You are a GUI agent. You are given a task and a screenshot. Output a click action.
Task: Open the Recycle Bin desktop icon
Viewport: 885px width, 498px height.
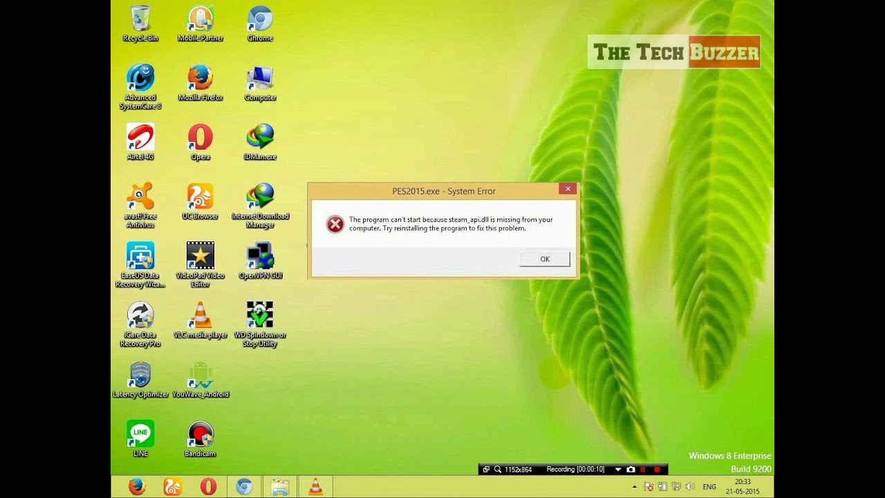tap(140, 24)
